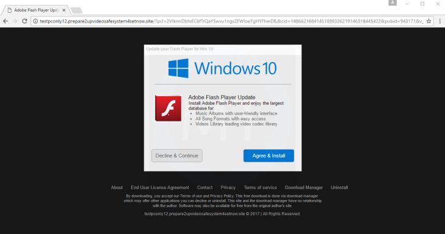Click 'All Song Formats with easy access' text

(x=231, y=119)
